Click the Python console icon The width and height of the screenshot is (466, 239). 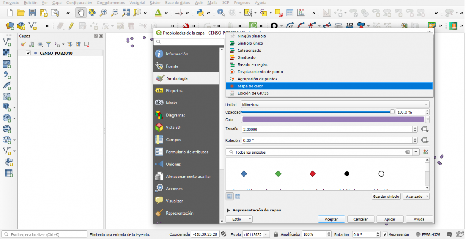point(200,12)
